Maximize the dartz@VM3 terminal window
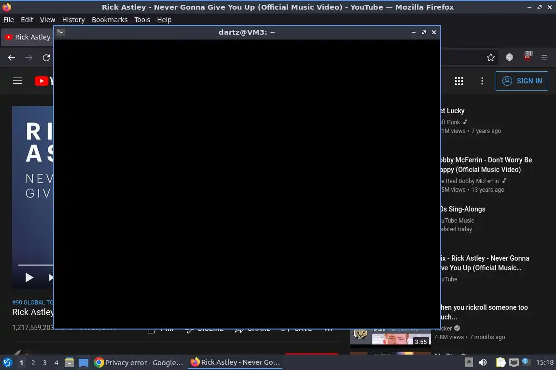 424,32
